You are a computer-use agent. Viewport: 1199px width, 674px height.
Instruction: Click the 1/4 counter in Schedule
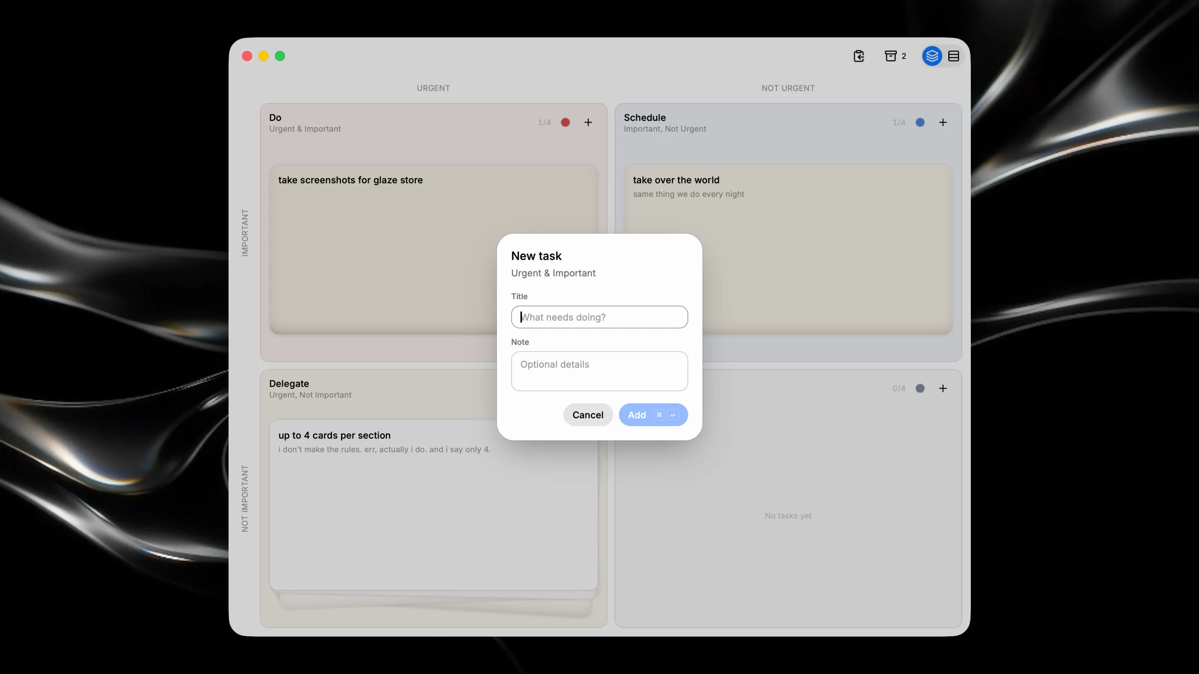(899, 122)
